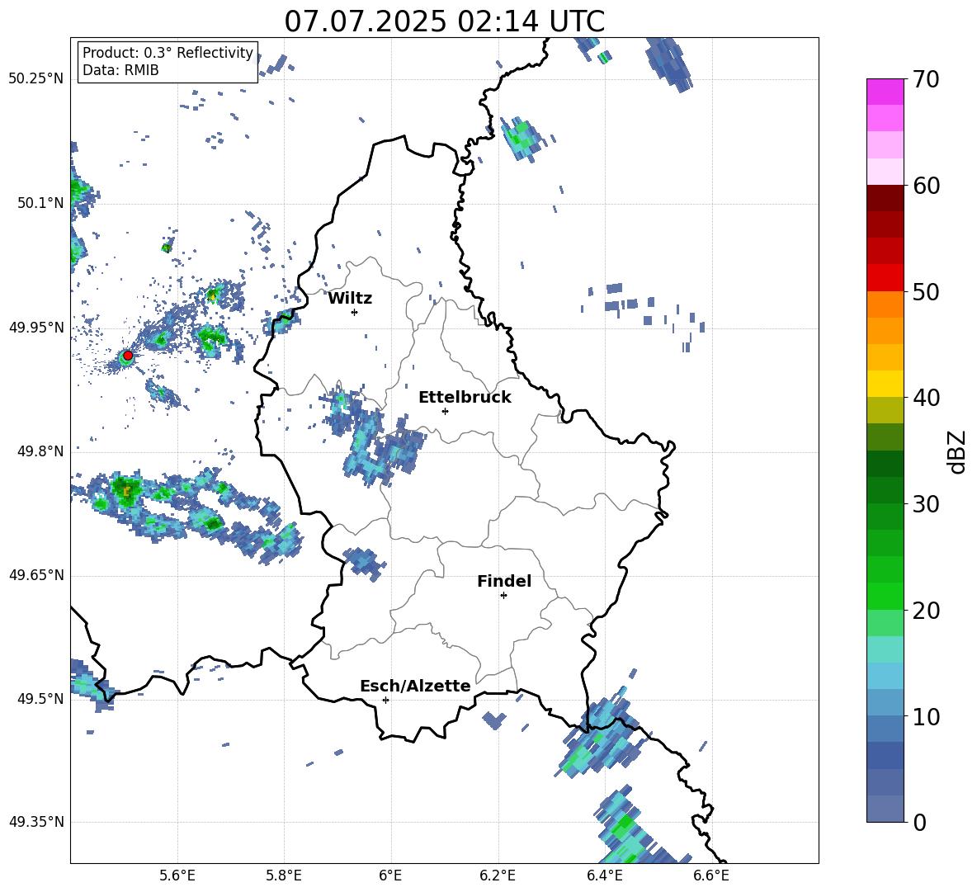977x892 pixels.
Task: Click the Findel station cross marker
Action: pyautogui.click(x=503, y=596)
